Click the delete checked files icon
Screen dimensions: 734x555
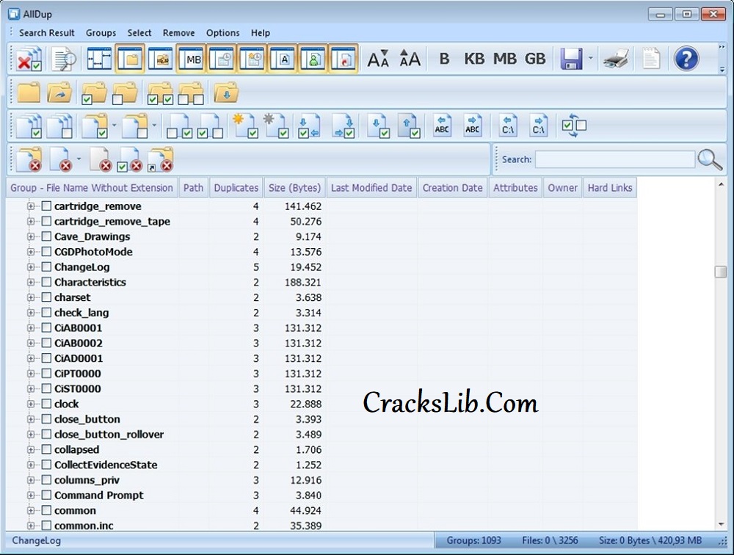click(x=29, y=59)
